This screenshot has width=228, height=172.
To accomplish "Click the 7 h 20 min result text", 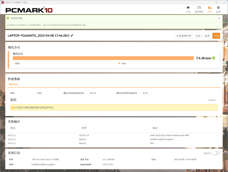I will click(203, 58).
